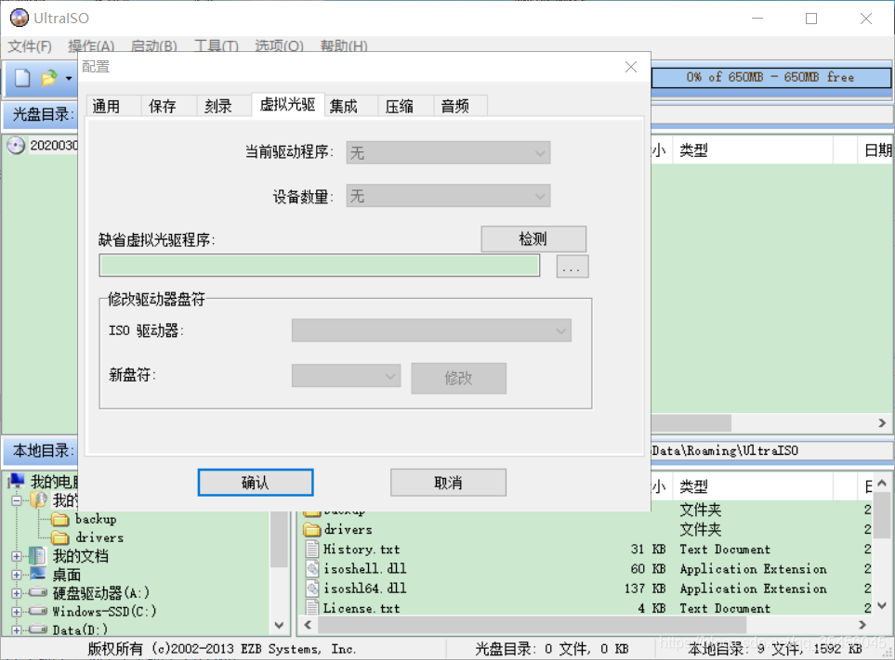The width and height of the screenshot is (895, 660).
Task: Click the browse button with three dots
Action: coord(572,266)
